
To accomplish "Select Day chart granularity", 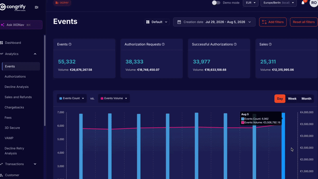I will tap(280, 99).
